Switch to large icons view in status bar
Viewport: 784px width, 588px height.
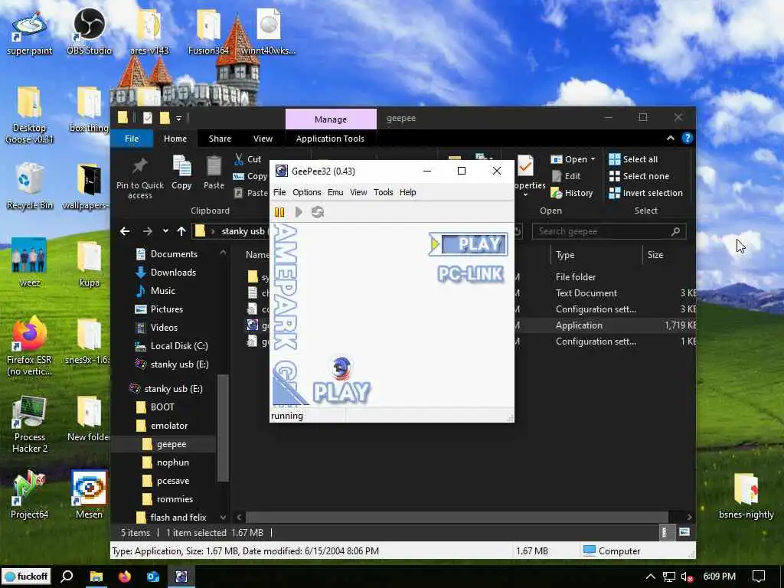coord(684,533)
